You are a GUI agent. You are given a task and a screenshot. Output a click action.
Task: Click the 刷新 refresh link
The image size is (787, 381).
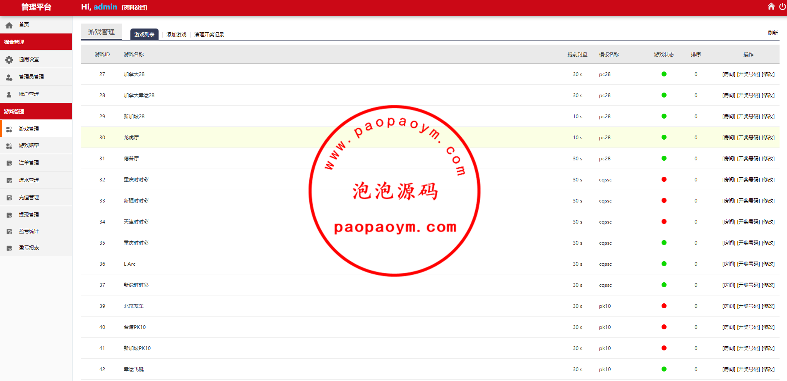(773, 33)
